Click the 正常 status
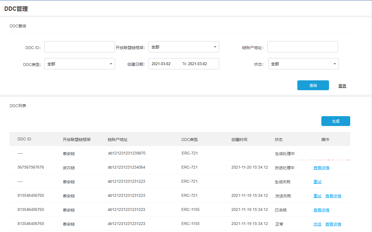This screenshot has height=232, width=372. point(279,224)
